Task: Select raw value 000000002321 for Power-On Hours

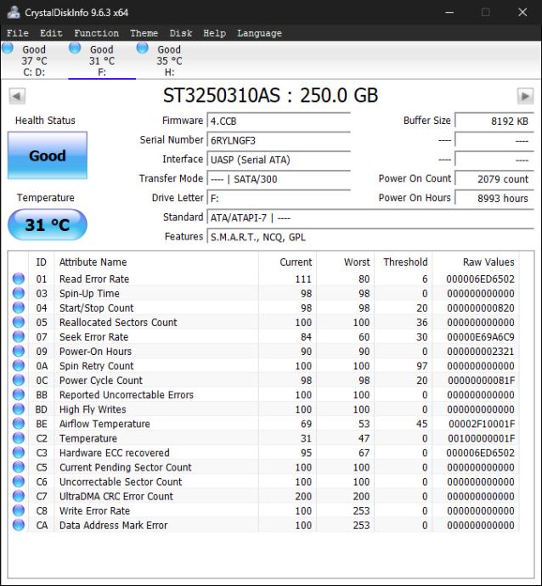Action: point(481,352)
